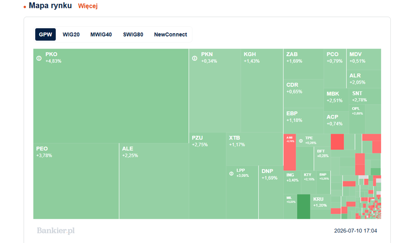Open the CDR +0,65% tile

303,94
